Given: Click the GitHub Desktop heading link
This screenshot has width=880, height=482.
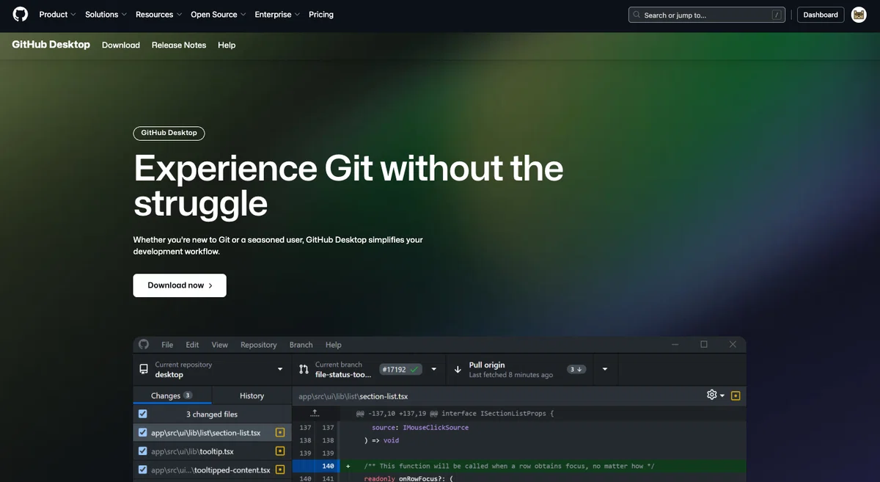Looking at the screenshot, I should point(51,44).
